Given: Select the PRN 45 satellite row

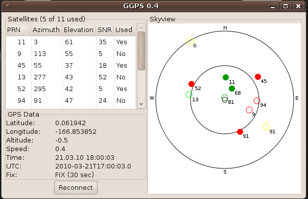Looking at the screenshot, I should [x=70, y=65].
